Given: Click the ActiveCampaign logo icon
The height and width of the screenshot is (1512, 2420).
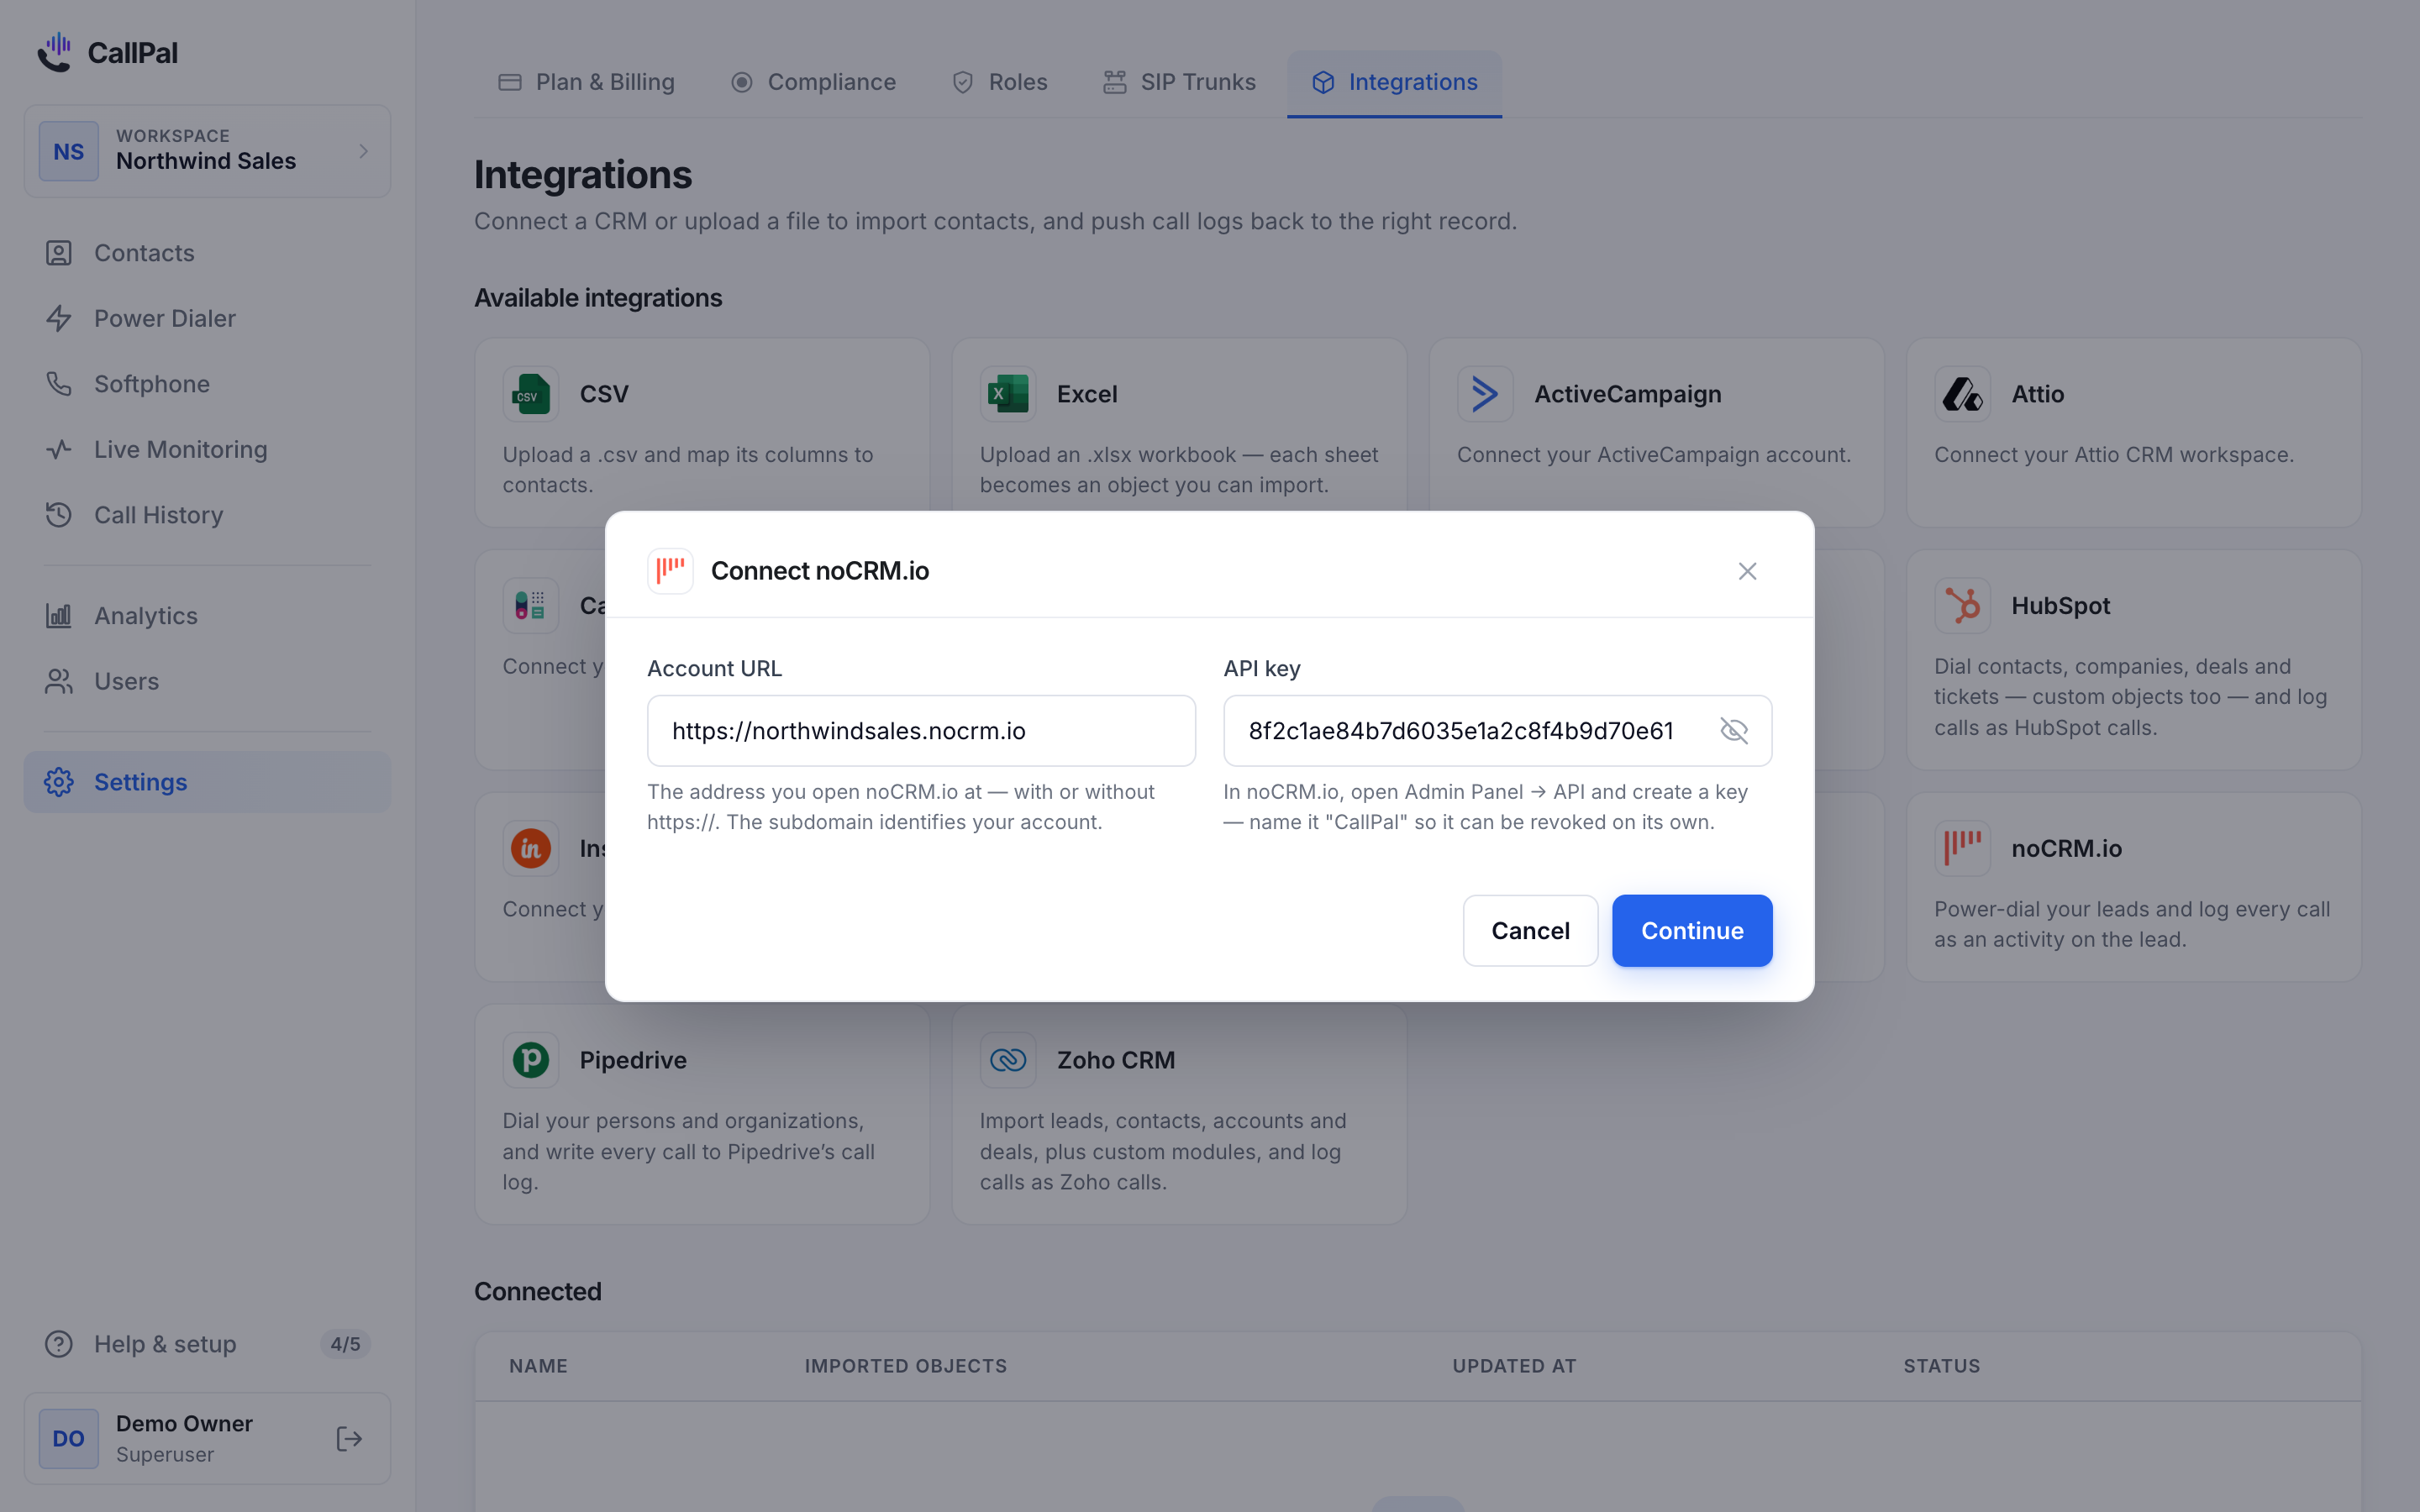Looking at the screenshot, I should click(x=1485, y=394).
